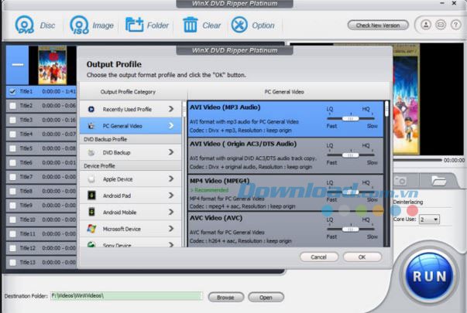Click the DVD Disc icon
The height and width of the screenshot is (313, 467).
tap(23, 25)
